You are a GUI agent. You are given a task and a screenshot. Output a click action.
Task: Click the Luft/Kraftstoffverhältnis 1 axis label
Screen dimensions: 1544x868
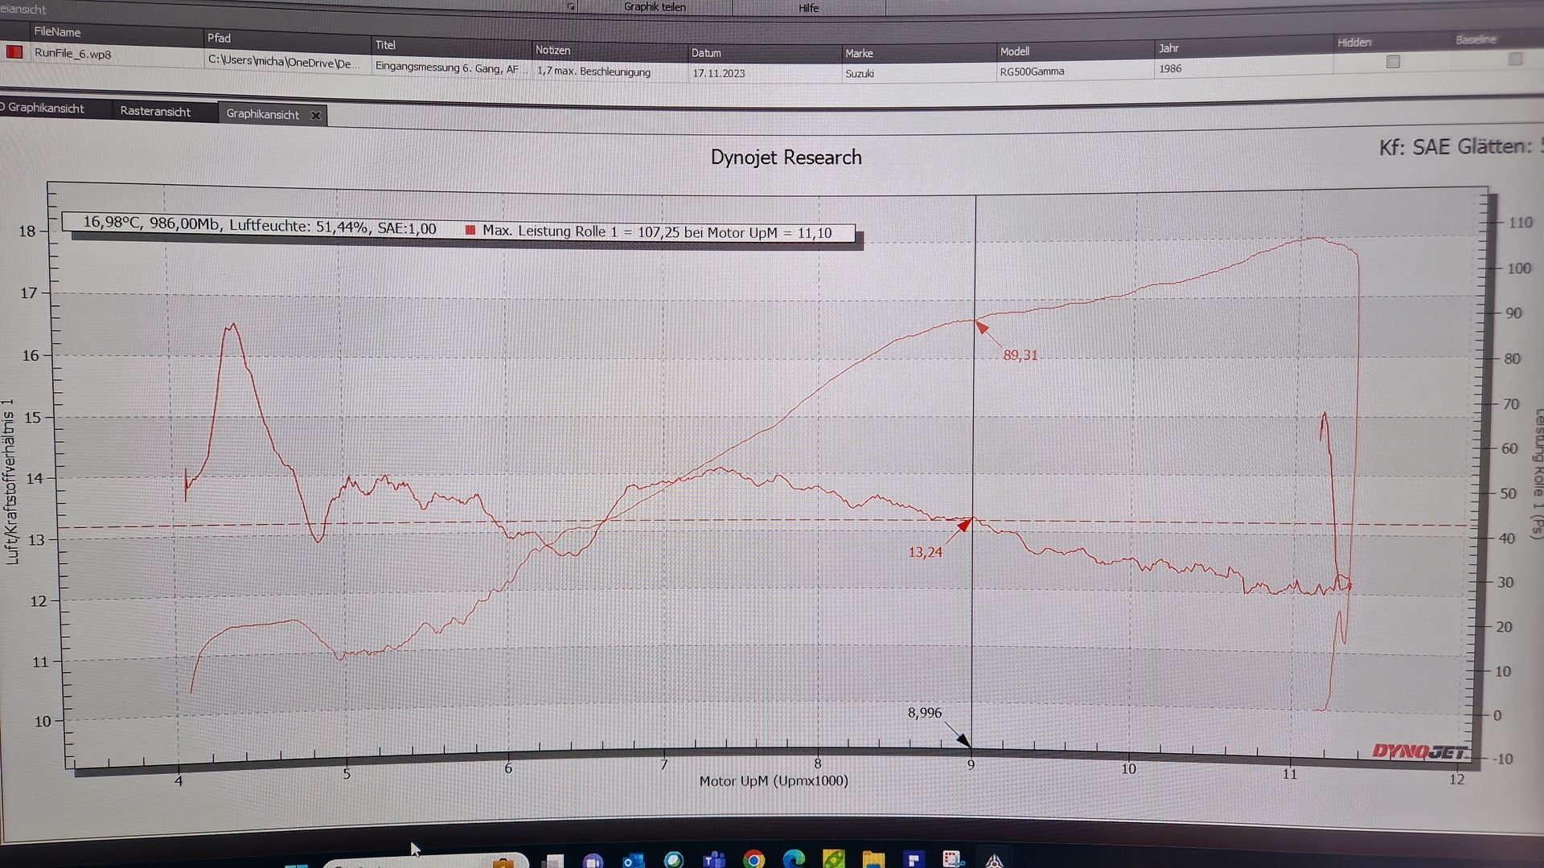(10, 481)
